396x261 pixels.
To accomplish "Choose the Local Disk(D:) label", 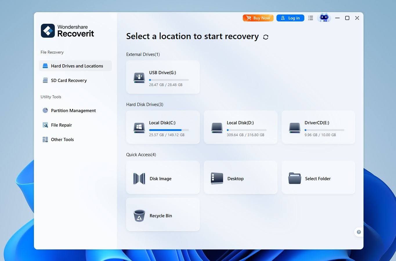I will [x=240, y=123].
